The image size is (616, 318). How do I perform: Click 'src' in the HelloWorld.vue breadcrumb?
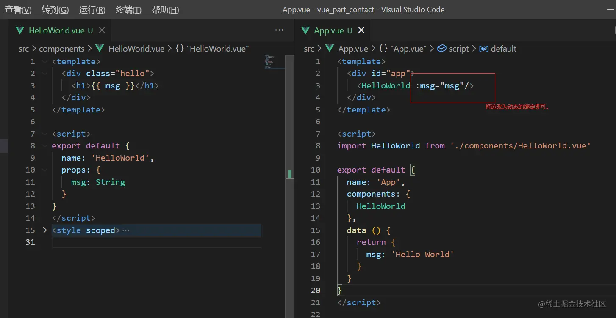tap(24, 49)
